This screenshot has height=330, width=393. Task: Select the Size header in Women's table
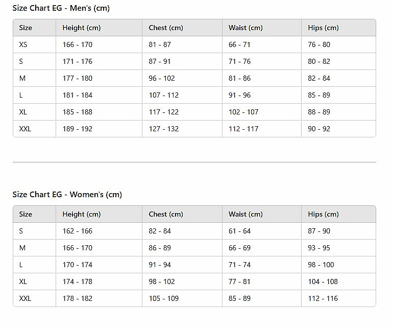(26, 214)
